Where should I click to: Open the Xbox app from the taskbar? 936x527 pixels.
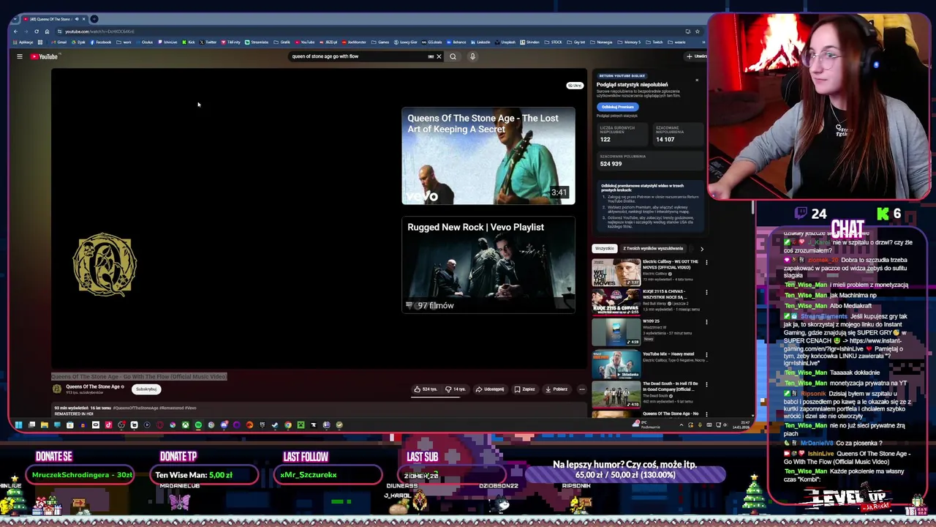(x=186, y=425)
